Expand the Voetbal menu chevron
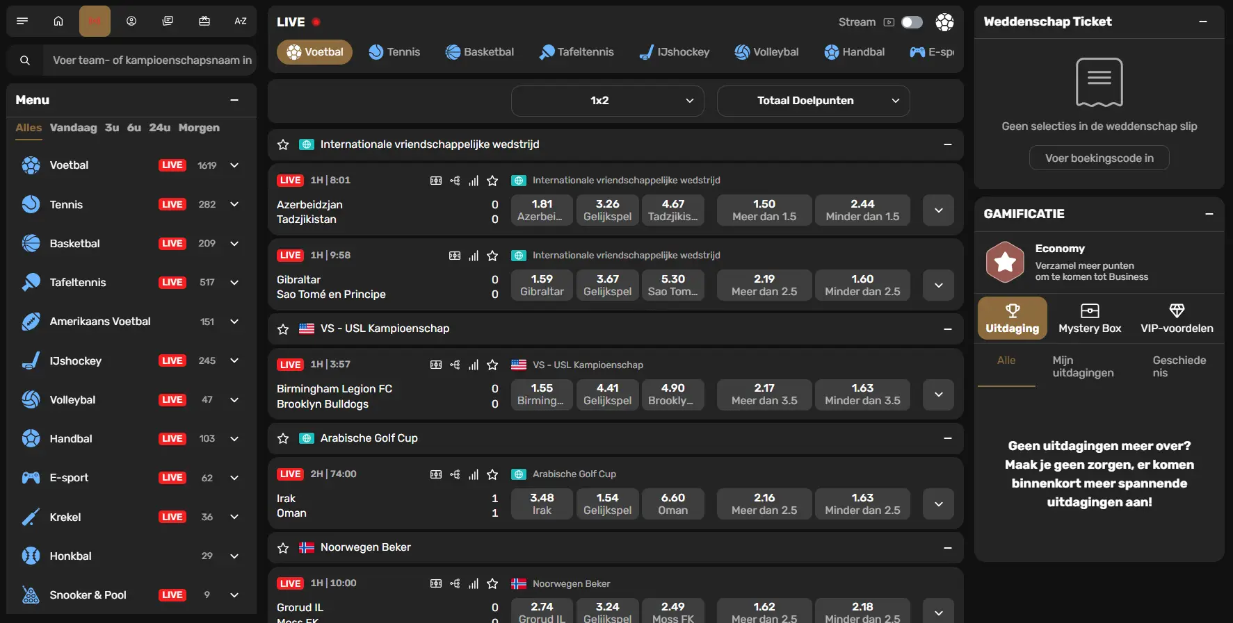This screenshot has height=623, width=1233. 234,165
